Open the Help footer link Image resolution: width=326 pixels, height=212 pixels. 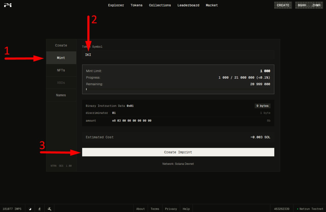point(186,209)
